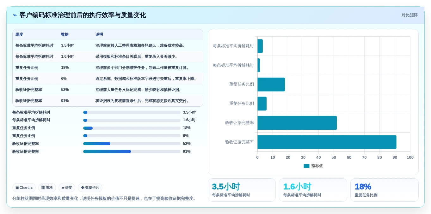Click the description starting 通过系统、数据域和标准版本字段

point(146,79)
